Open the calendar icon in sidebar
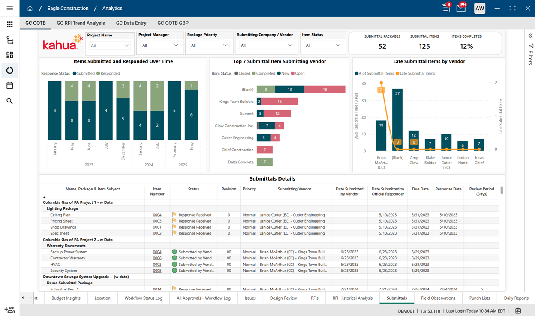535x316 pixels. 9,86
